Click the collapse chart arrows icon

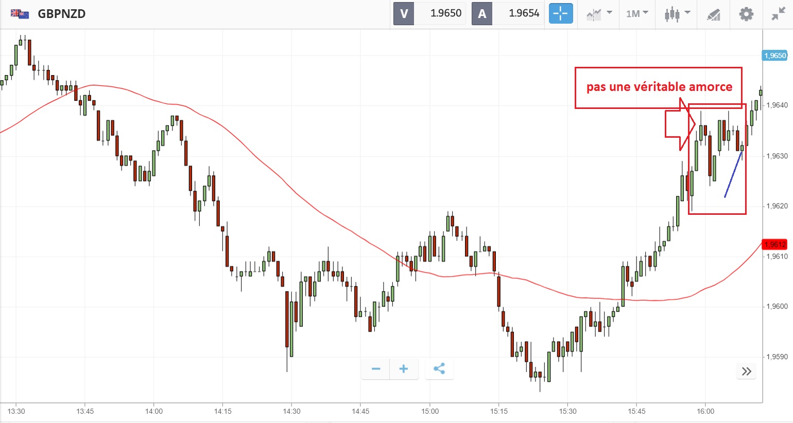778,14
